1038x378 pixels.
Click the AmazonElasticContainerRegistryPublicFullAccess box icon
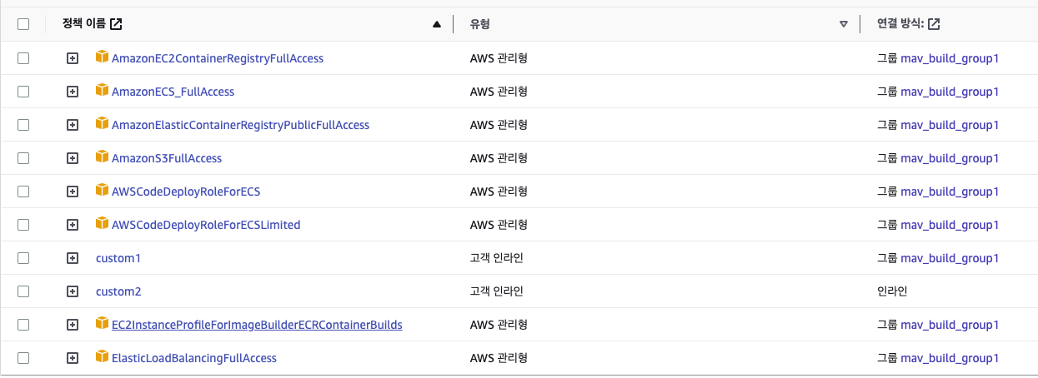103,123
